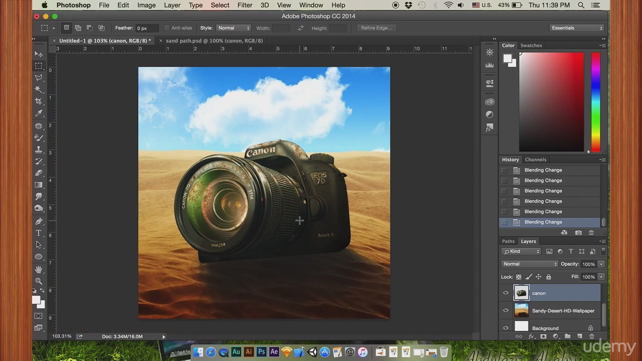Click the rainbow hue slider strip
This screenshot has width=642, height=361.
[x=595, y=102]
